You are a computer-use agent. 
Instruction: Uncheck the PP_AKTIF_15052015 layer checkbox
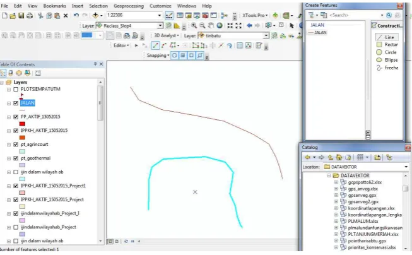(x=16, y=117)
